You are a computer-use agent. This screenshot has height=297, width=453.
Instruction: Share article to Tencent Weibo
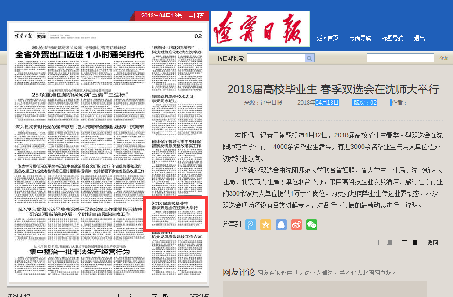(251, 225)
